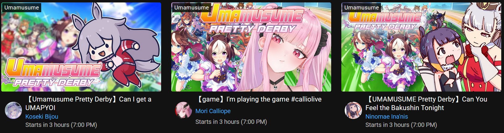Click start time under Ninomae Ina'nis

(x=401, y=125)
